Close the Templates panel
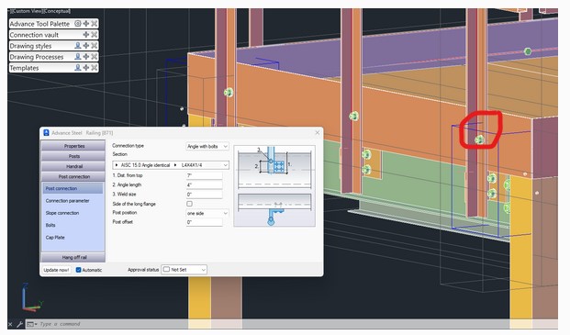Viewport: 570px width, 335px height. tap(95, 68)
